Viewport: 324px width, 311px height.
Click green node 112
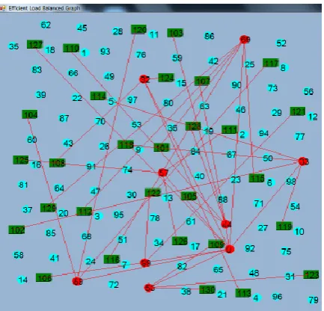[85, 212]
